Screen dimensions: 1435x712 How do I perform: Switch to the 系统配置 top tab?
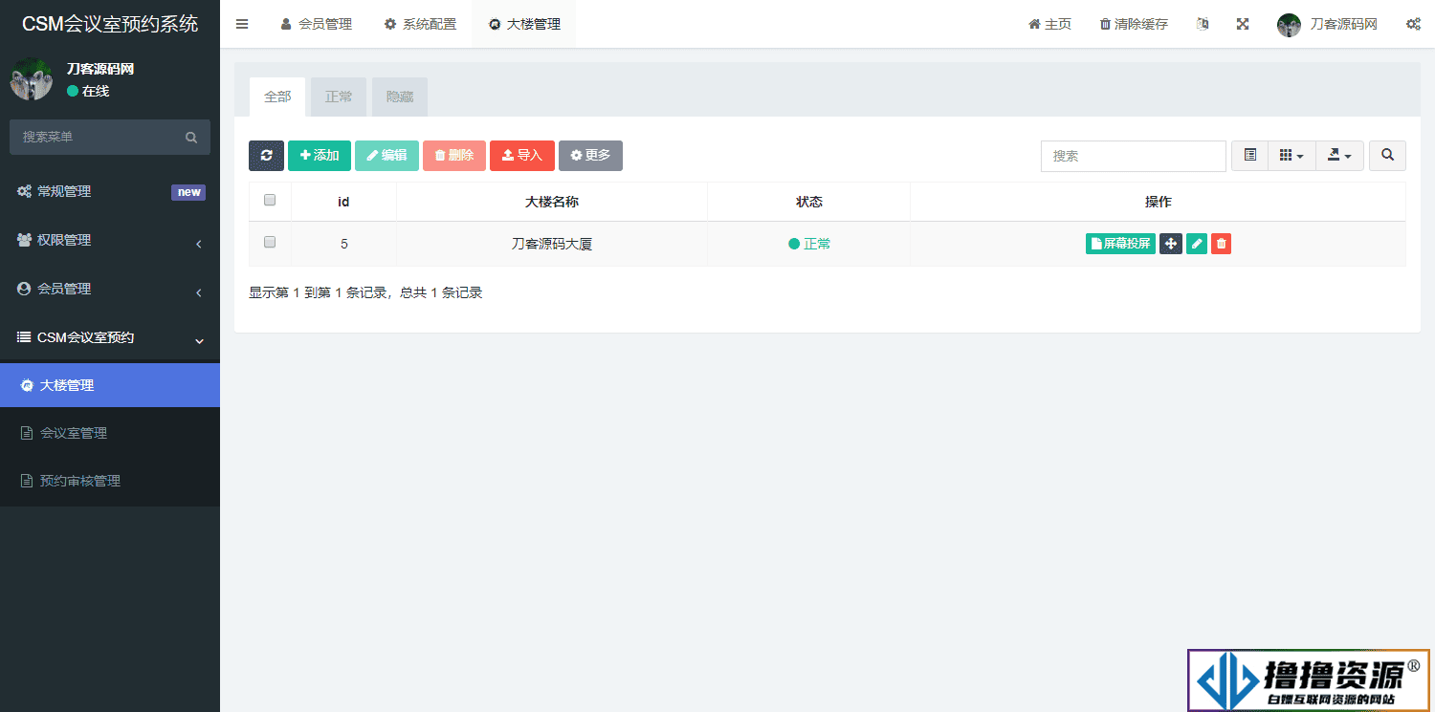420,24
